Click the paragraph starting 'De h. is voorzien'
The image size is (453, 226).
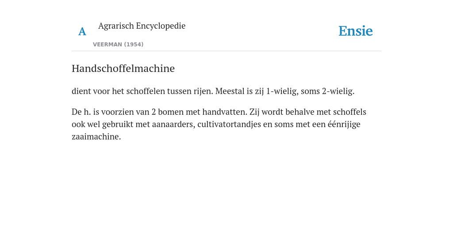point(219,124)
